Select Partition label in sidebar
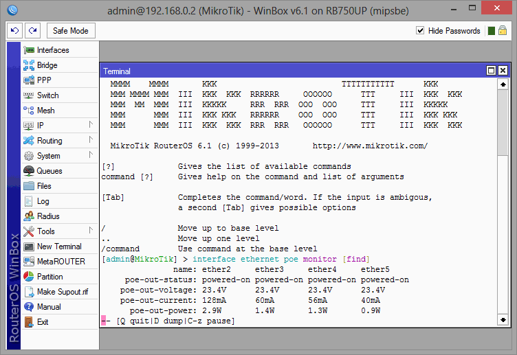 [x=49, y=277]
